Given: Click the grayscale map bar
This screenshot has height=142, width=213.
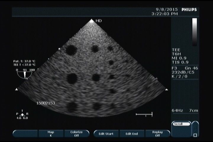Looking at the screenshot, I should coord(194,31).
